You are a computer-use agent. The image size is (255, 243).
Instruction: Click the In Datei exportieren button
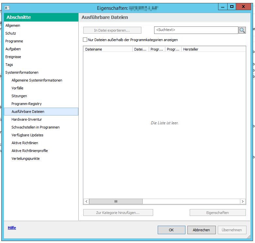(x=112, y=30)
